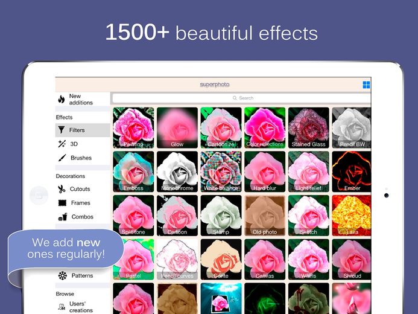
Task: Apply the White balance effect thumbnail
Action: [x=221, y=171]
